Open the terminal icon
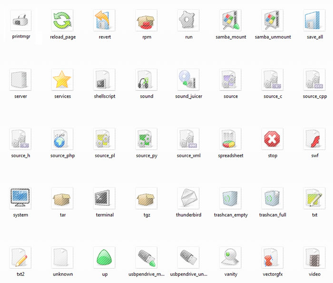The image size is (333, 283). pos(104,198)
